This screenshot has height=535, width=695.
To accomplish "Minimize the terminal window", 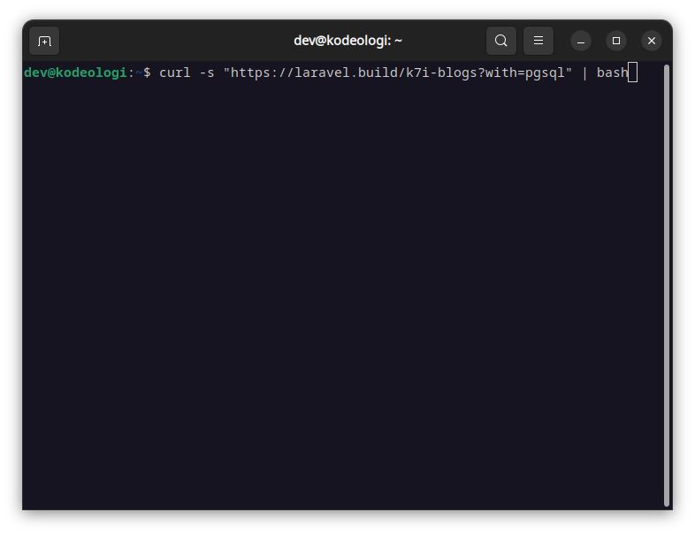I will 581,41.
